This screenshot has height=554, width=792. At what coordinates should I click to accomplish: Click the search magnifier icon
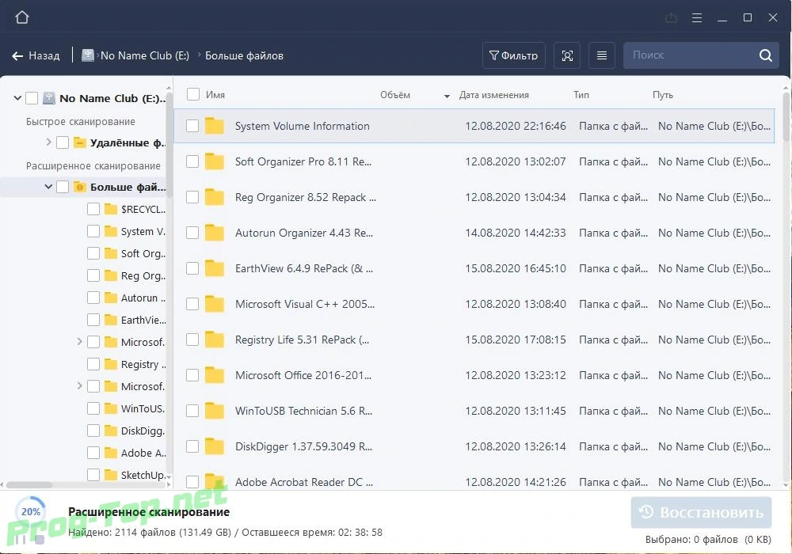coord(766,55)
